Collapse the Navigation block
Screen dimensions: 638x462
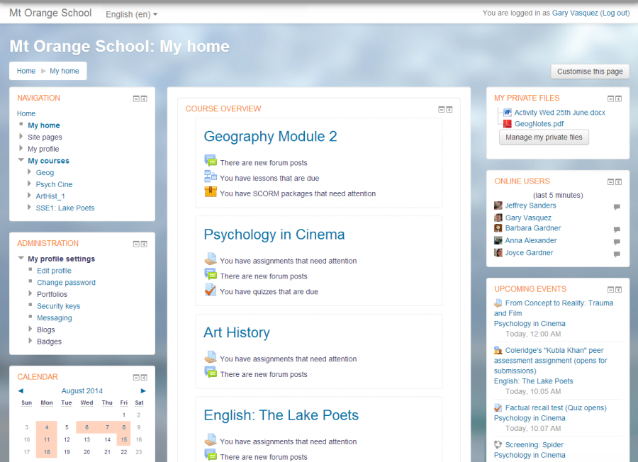coord(135,98)
